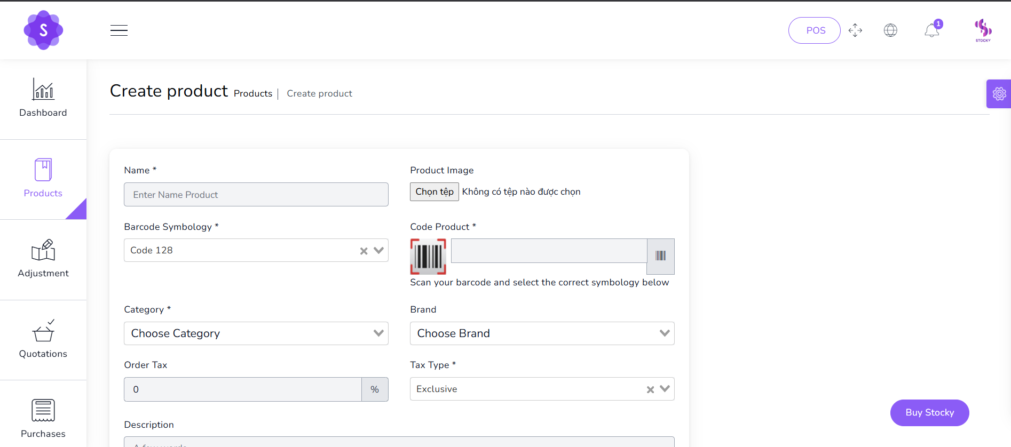This screenshot has width=1011, height=447.
Task: Go to Dashboard in sidebar
Action: (43, 99)
